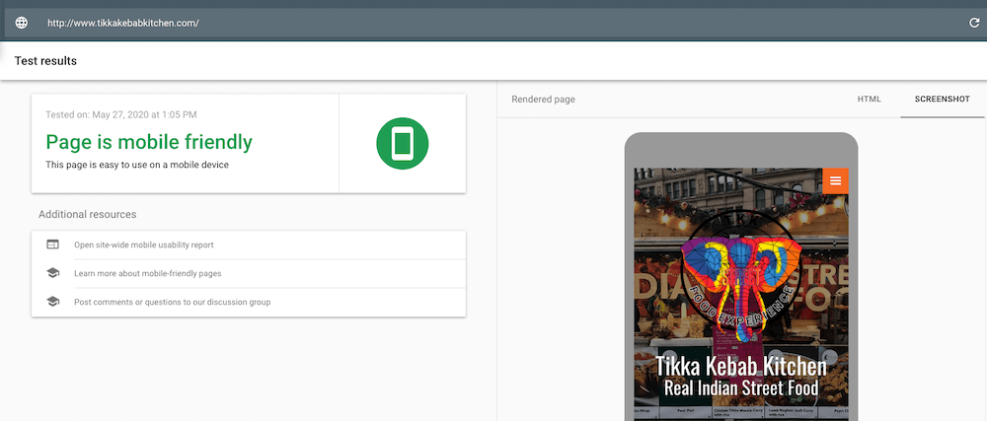Screen dimensions: 987x421
Task: Select the SCREENSHOT tab
Action: (943, 100)
